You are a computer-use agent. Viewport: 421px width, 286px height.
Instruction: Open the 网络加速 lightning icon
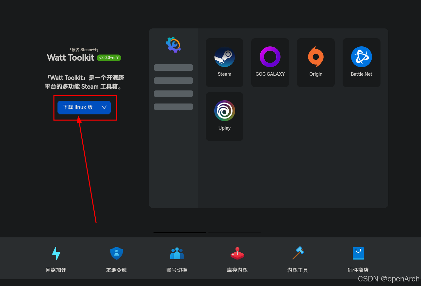pos(56,253)
